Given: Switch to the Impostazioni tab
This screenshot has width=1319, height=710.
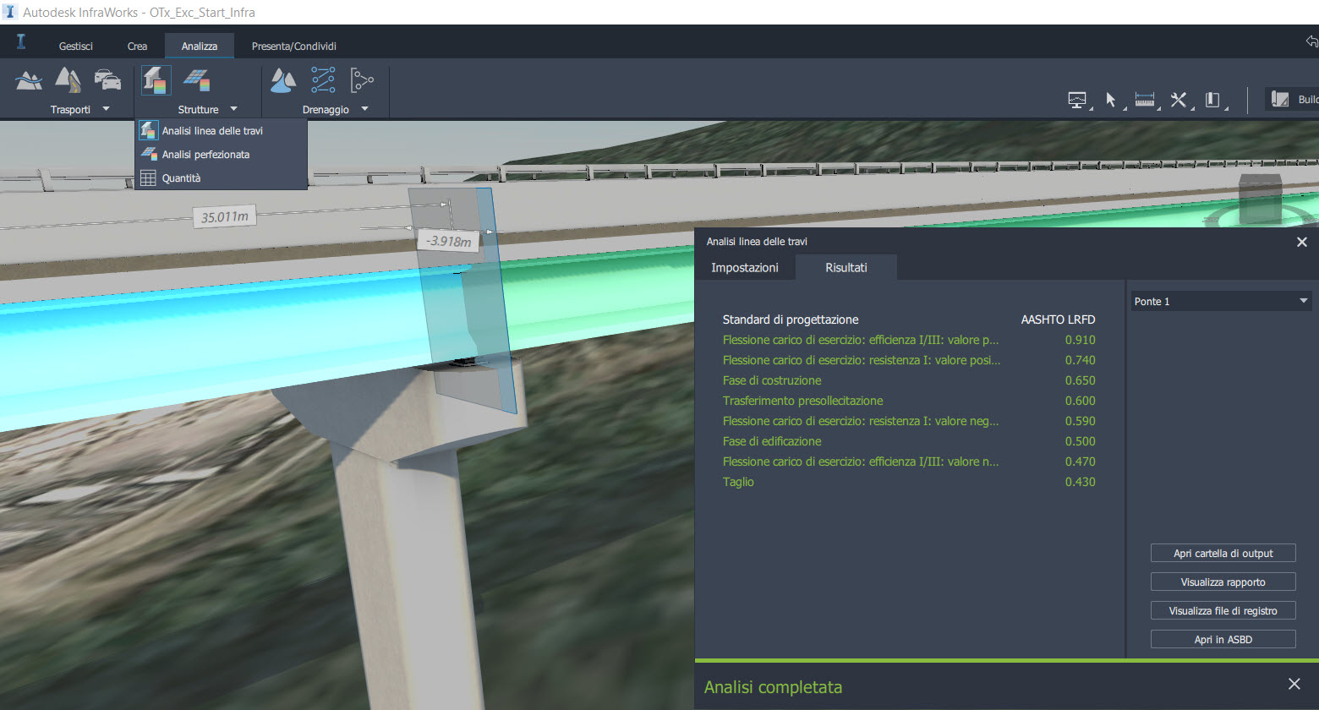Looking at the screenshot, I should [x=745, y=267].
